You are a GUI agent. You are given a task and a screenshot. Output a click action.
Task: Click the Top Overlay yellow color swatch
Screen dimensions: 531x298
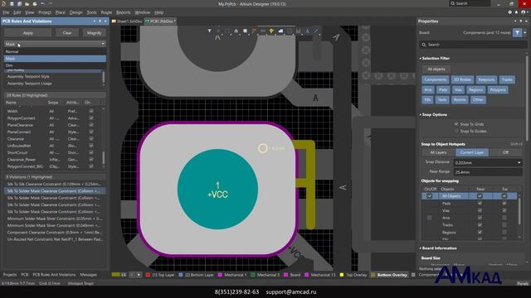[x=342, y=275]
